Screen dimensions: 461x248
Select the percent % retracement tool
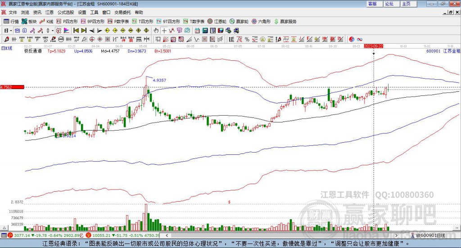pyautogui.click(x=247, y=39)
